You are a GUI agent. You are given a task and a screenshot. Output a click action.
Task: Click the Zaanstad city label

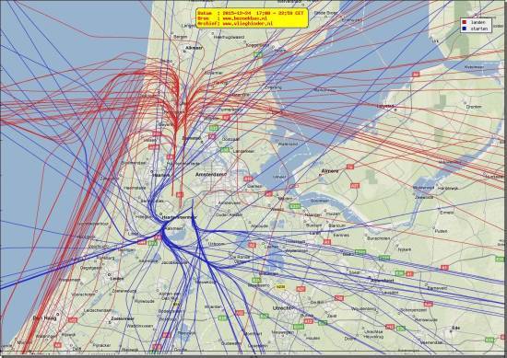coord(191,138)
